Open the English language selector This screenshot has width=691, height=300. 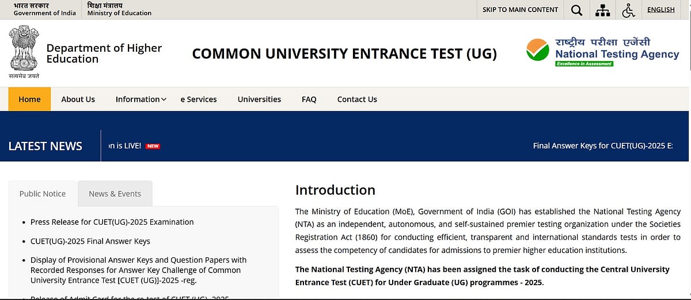point(660,10)
